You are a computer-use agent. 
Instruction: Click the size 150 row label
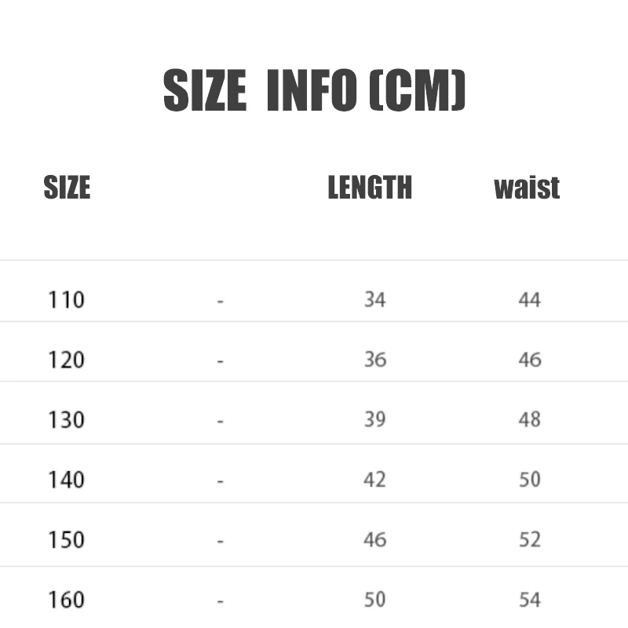[66, 540]
